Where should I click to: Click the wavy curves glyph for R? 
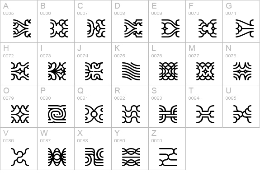pos(131,114)
